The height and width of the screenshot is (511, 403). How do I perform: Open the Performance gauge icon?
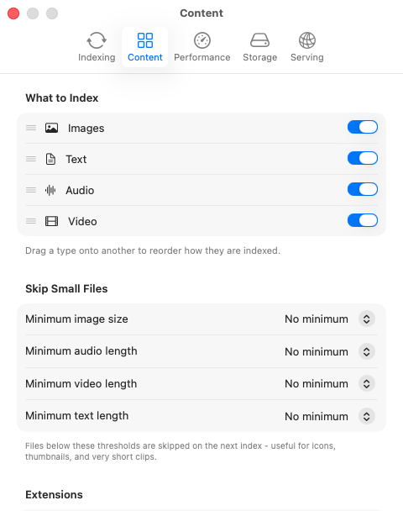point(202,40)
